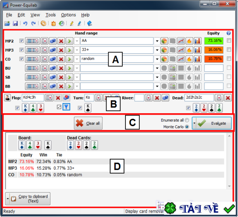238x217 pixels.
Task: Randomize flop with the dice icon
Action: 66,98
